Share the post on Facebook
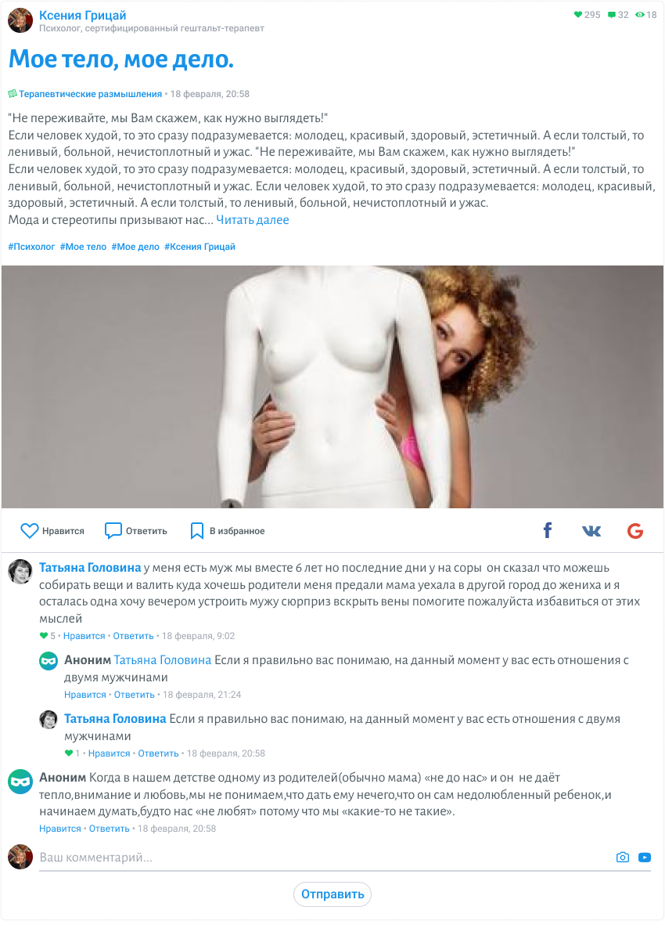This screenshot has width=665, height=932. point(548,530)
